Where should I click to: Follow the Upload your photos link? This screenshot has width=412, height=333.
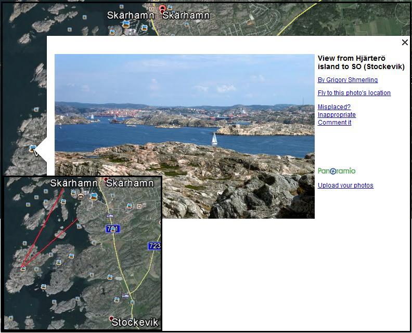coord(345,185)
